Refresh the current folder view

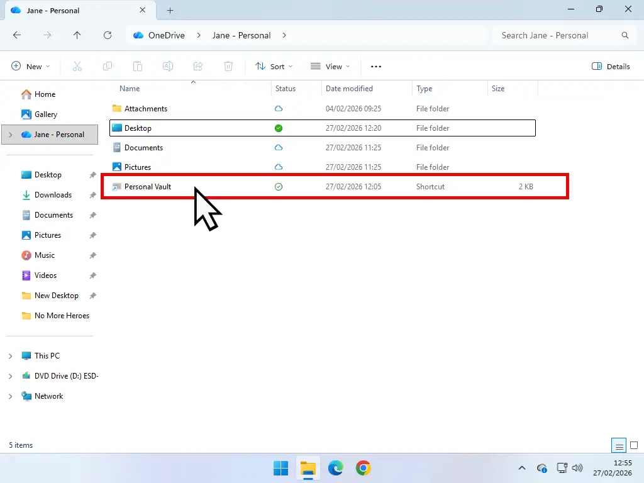(108, 35)
